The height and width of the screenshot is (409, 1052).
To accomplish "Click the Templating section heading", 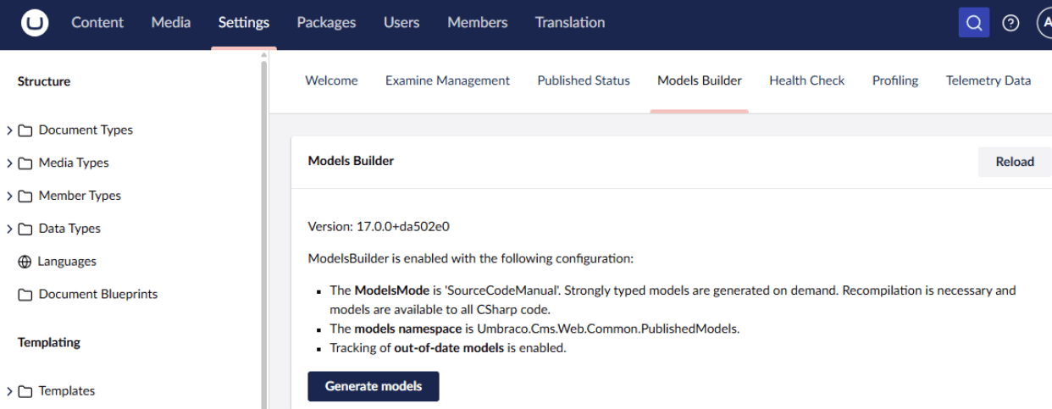I will (49, 343).
